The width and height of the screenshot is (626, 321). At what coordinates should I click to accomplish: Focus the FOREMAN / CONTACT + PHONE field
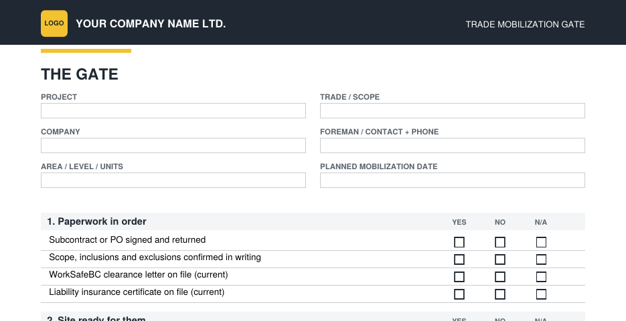(x=453, y=145)
